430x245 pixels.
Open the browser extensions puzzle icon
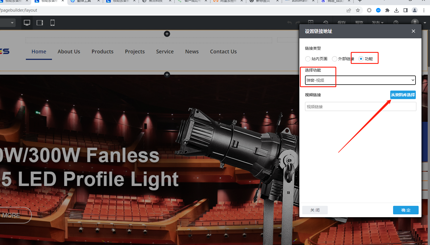pos(387,10)
